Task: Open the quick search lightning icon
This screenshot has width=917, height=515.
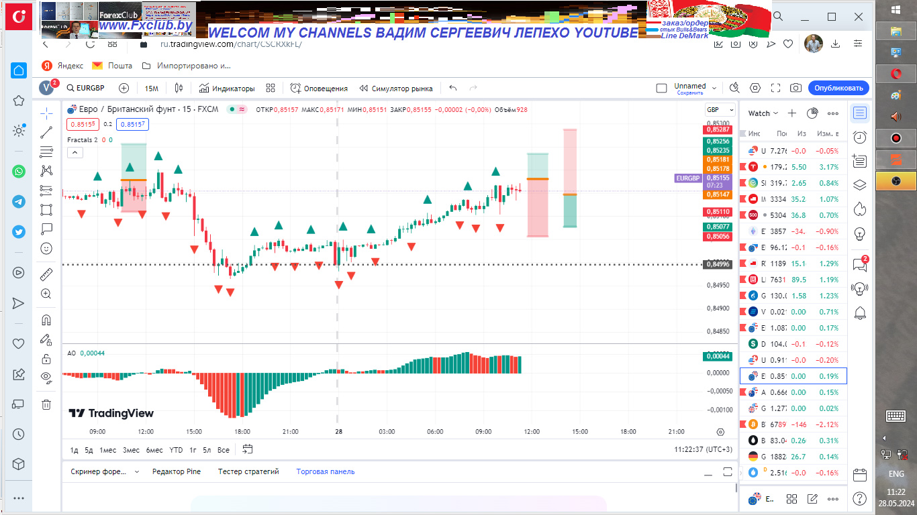Action: [734, 88]
